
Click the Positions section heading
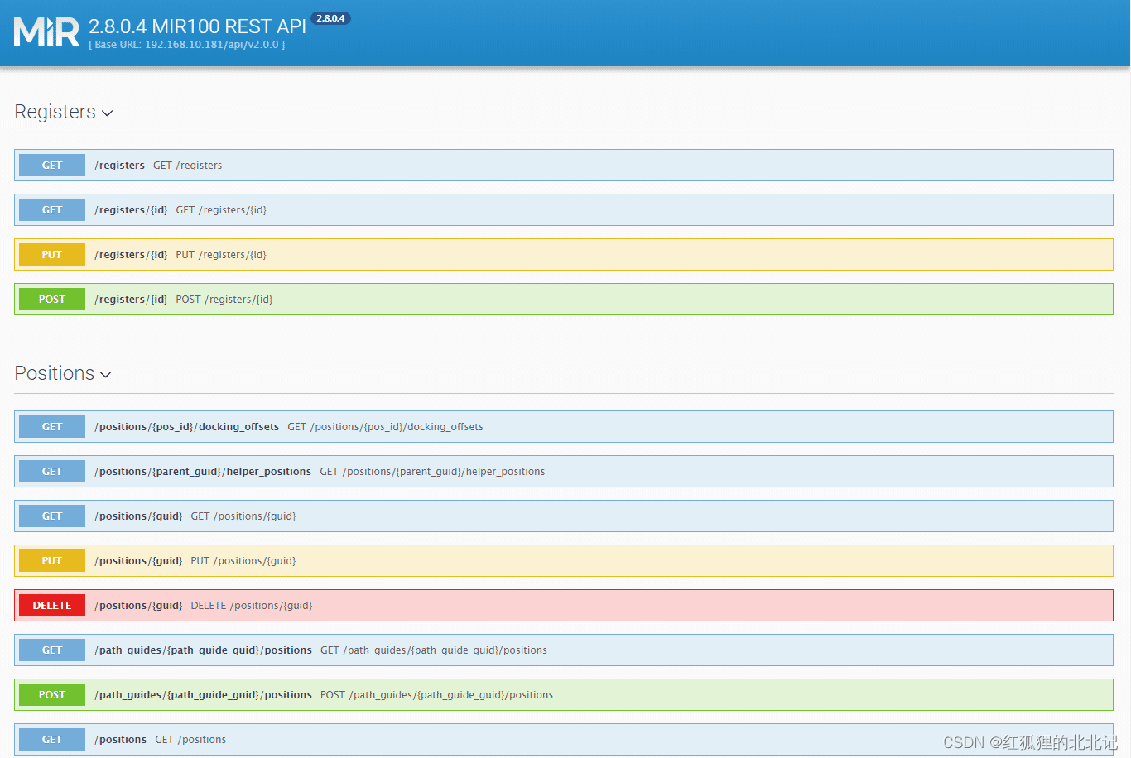coord(54,373)
